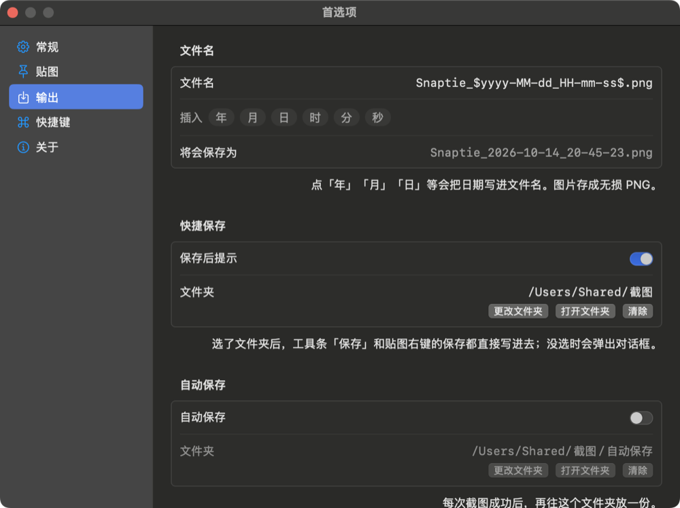Click the gear icon beside 常规
This screenshot has width=680, height=508.
23,47
